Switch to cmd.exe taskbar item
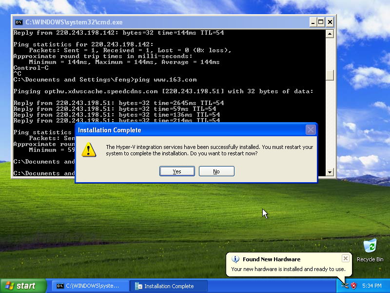 coord(90,286)
